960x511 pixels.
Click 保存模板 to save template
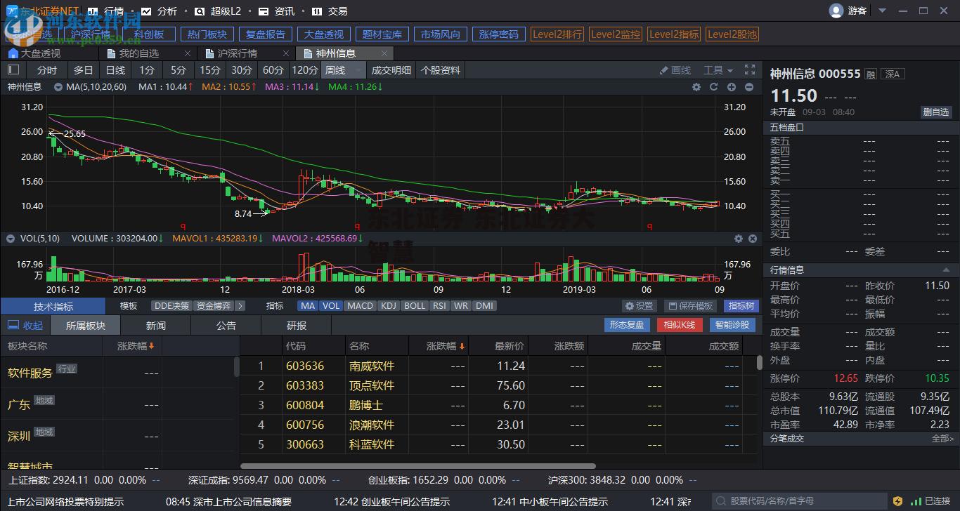pos(690,306)
